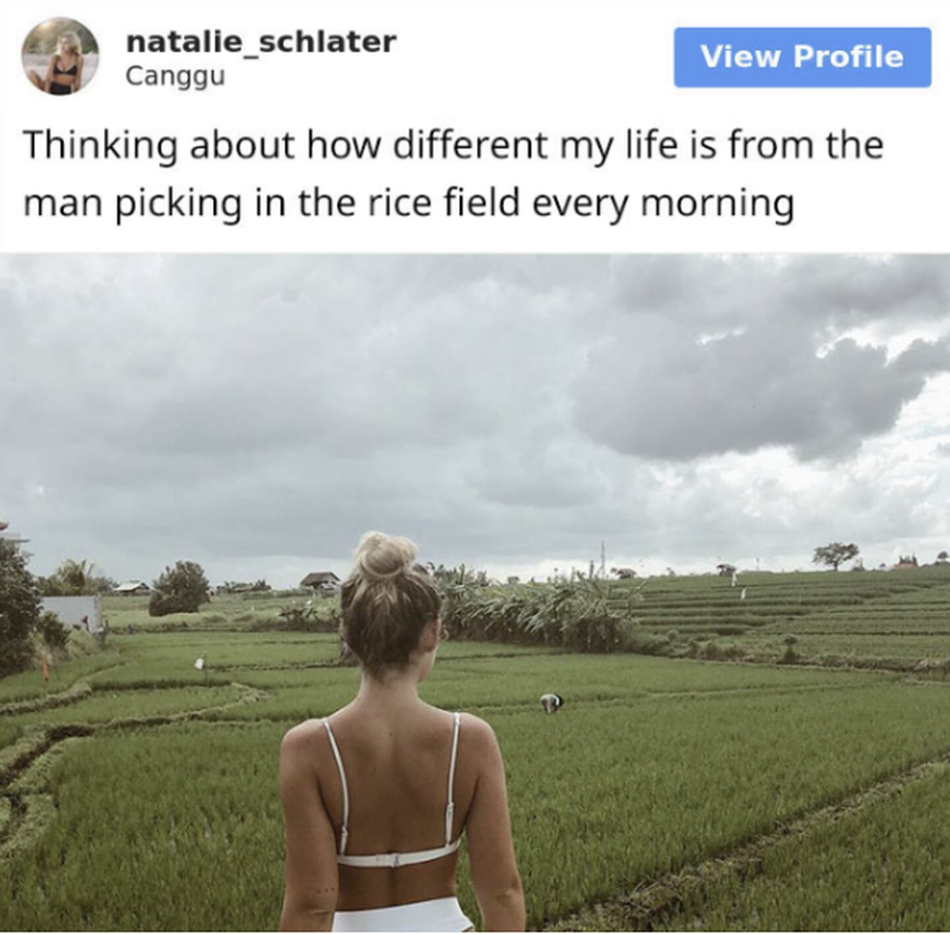Open the natalie_schlater username link
This screenshot has height=934, width=950.
coord(261,42)
